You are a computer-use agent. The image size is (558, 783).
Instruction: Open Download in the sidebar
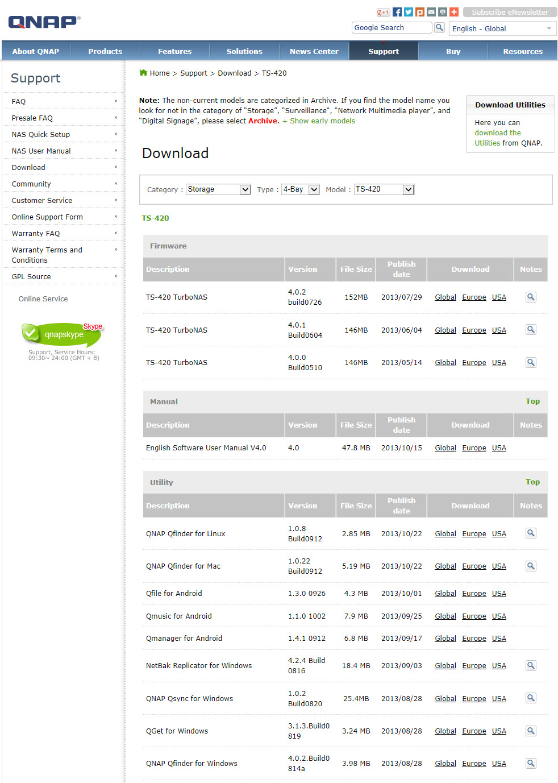64,167
